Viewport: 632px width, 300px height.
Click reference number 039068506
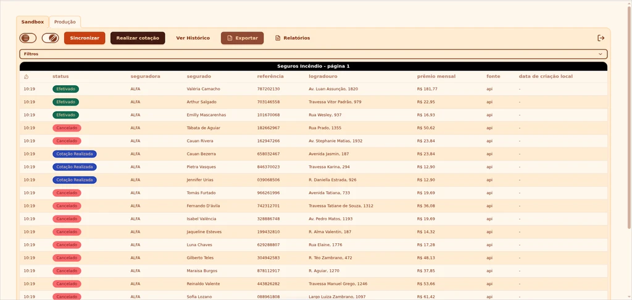pos(268,180)
